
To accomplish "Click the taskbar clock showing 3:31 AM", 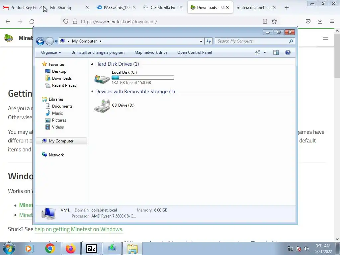I will (323, 249).
